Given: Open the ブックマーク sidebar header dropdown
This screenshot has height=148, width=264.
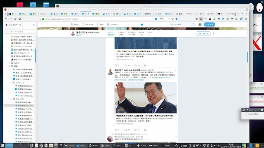Looking at the screenshot, I should (x=16, y=25).
